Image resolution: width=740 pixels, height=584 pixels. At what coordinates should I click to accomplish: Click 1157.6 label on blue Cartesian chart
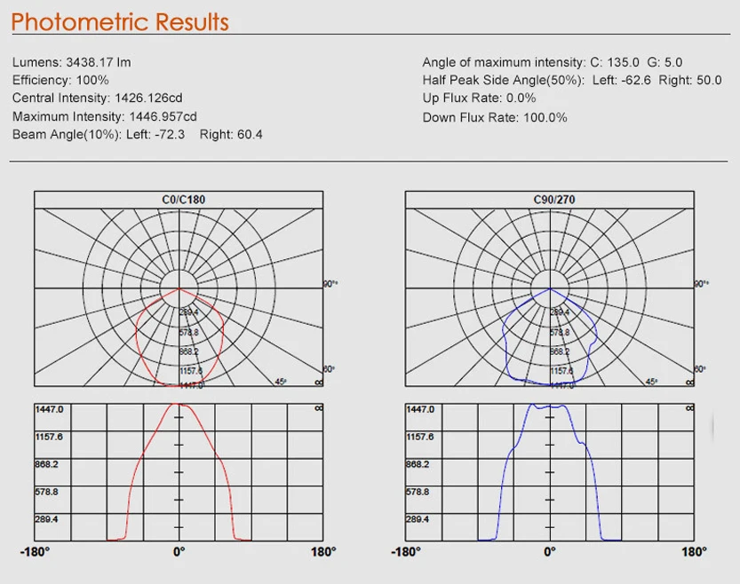(x=420, y=437)
